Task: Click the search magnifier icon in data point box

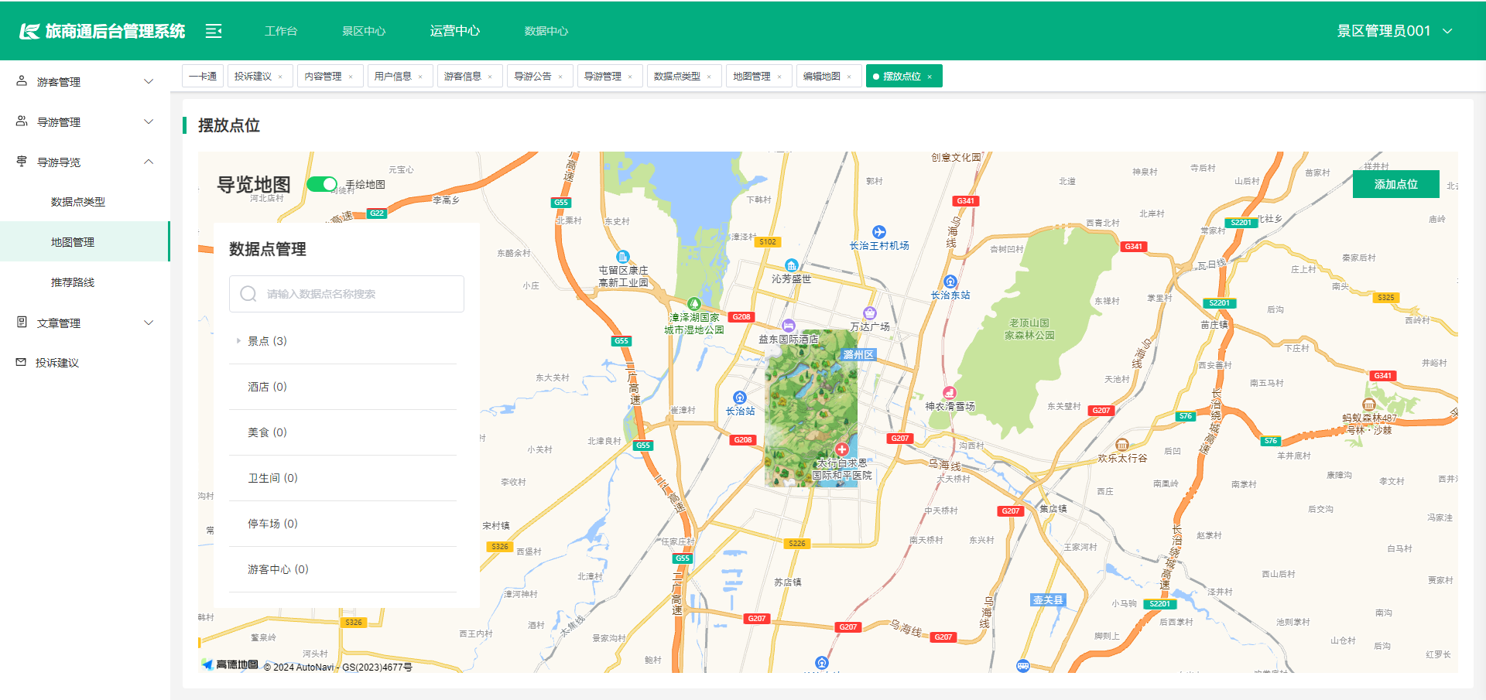Action: coord(248,294)
